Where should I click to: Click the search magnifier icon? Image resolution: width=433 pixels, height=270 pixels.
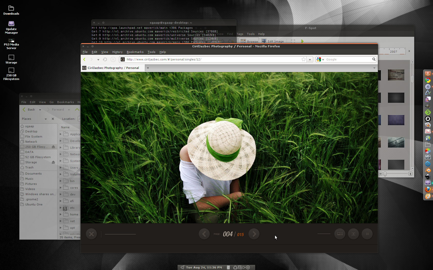(x=374, y=59)
